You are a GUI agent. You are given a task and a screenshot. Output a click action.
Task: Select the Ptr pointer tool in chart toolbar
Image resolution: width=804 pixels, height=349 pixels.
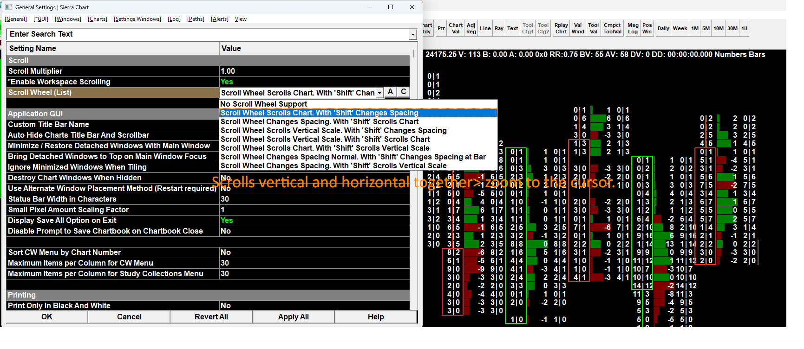tap(441, 28)
